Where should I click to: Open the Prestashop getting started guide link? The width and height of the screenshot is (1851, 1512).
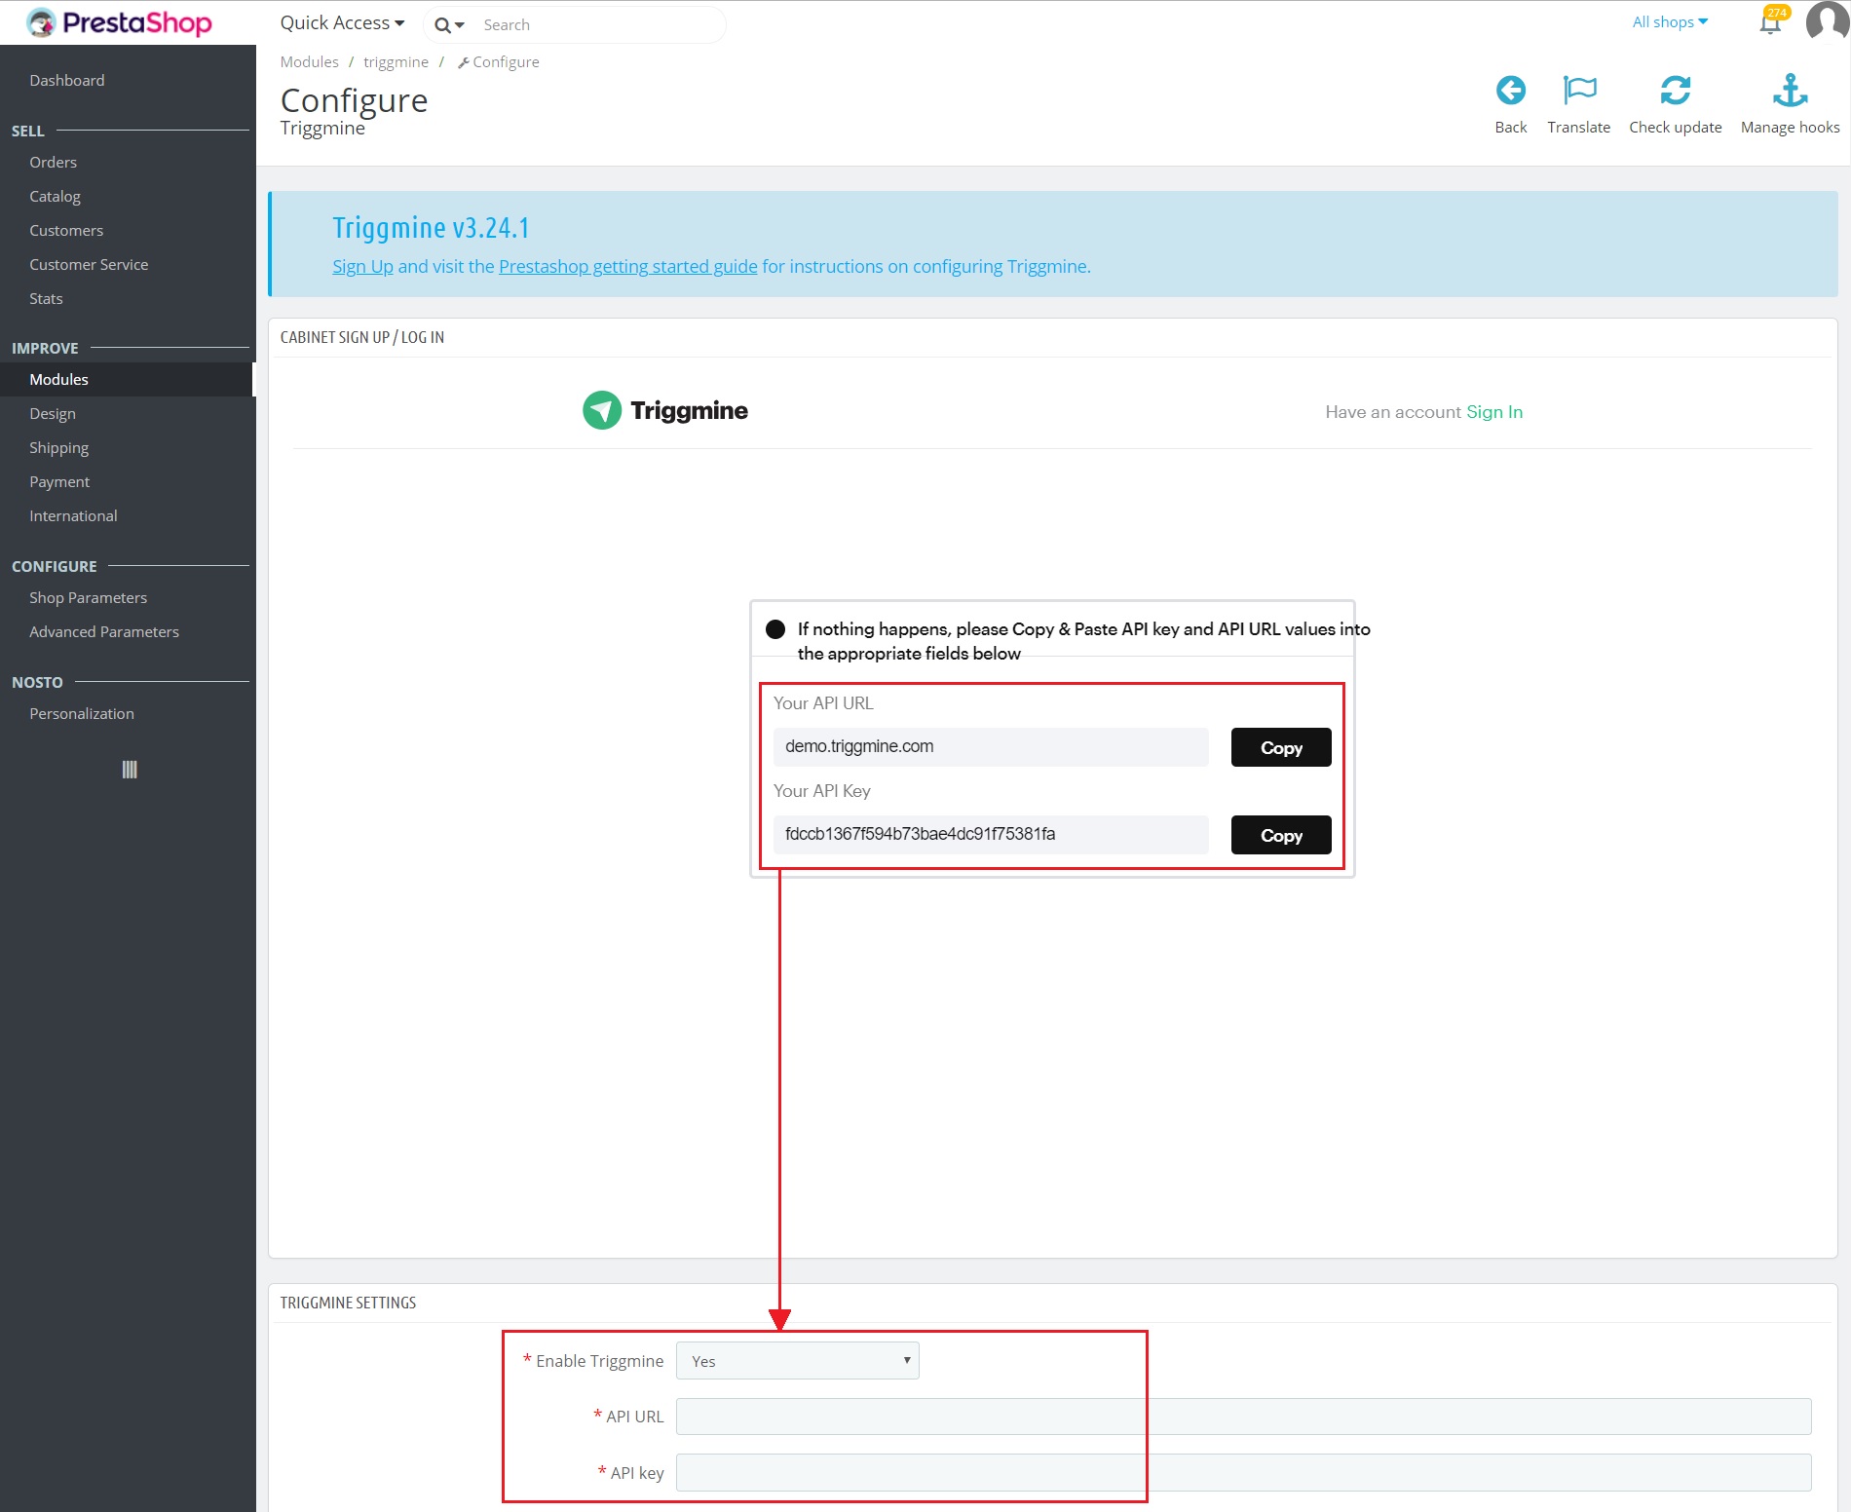[x=628, y=266]
